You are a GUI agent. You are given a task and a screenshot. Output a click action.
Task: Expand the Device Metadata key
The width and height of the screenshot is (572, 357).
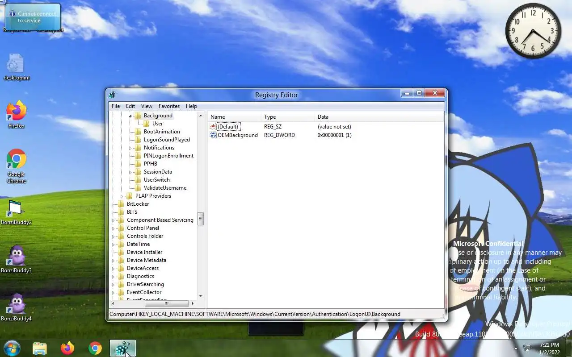click(x=114, y=260)
